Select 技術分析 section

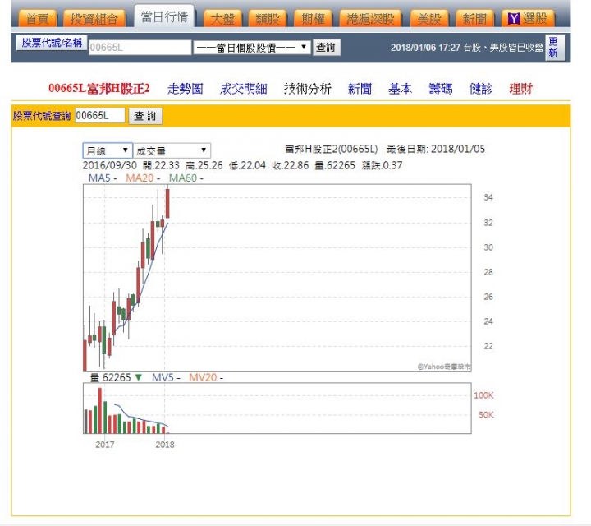pyautogui.click(x=307, y=89)
